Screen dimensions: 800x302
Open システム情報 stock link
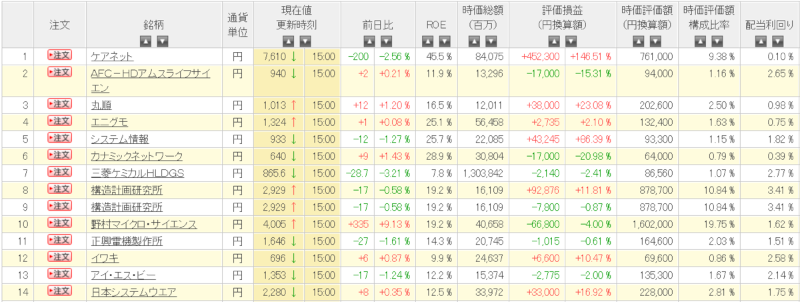(x=119, y=139)
